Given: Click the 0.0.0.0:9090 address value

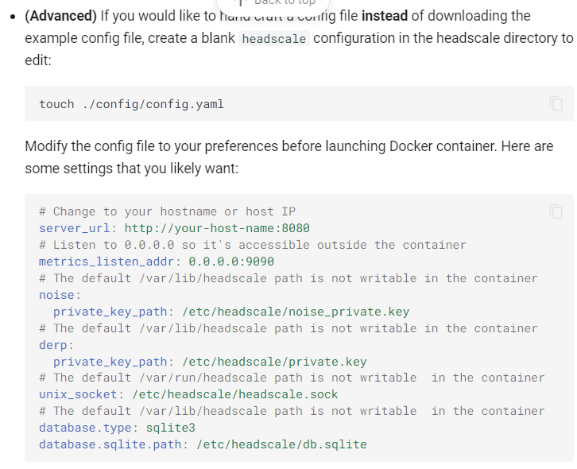Looking at the screenshot, I should click(x=231, y=262).
